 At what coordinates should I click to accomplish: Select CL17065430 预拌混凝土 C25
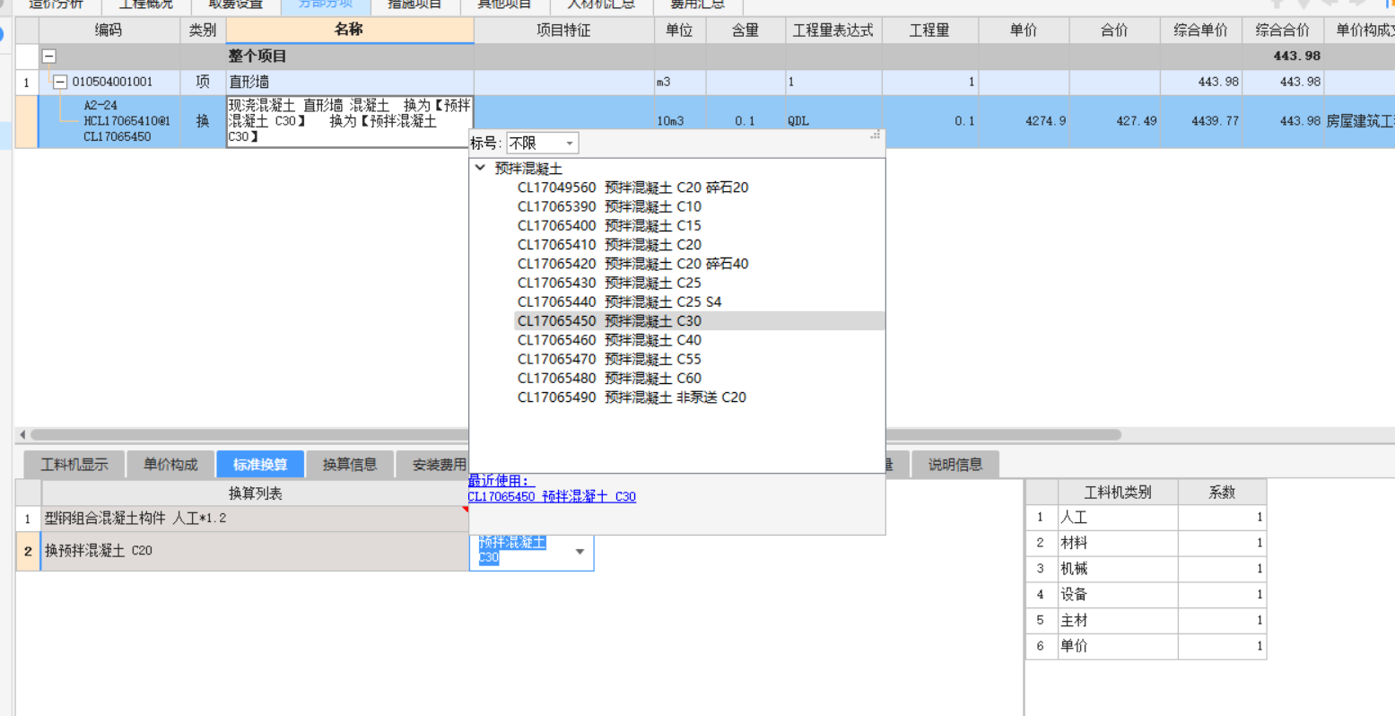[609, 283]
